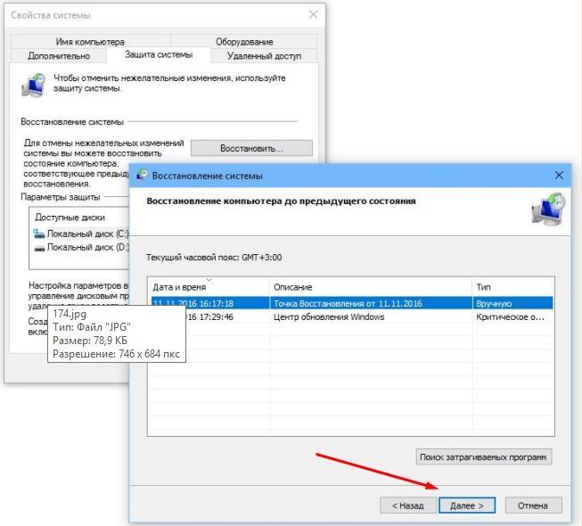Click the Локальный диск (D:) drive icon
The image size is (582, 526).
coord(39,248)
